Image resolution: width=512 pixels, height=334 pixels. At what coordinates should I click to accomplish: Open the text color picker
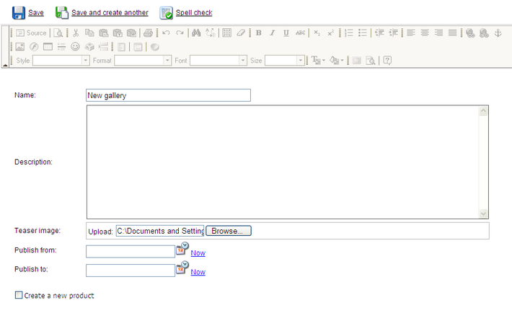point(317,61)
